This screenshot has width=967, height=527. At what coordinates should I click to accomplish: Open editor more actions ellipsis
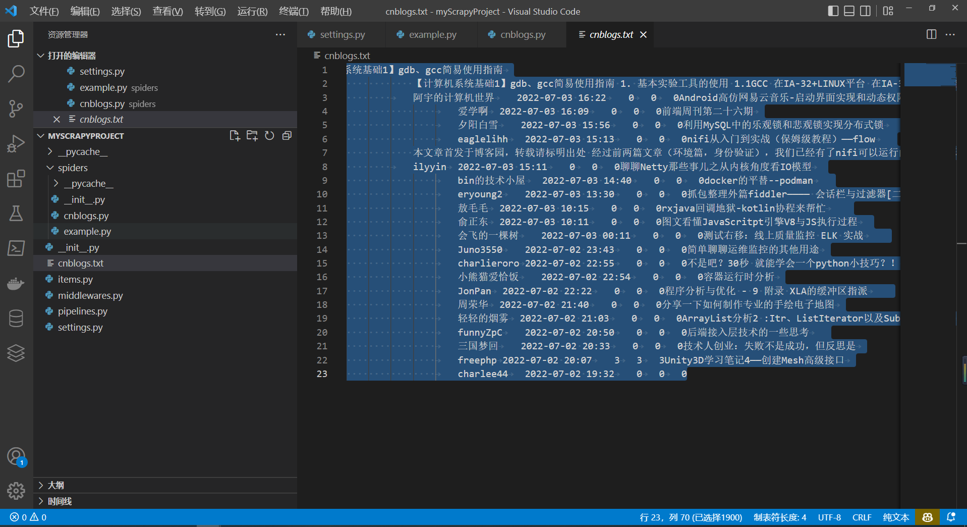(950, 34)
